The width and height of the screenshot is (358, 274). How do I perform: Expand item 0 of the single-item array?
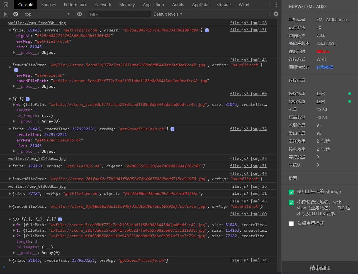tap(14, 105)
